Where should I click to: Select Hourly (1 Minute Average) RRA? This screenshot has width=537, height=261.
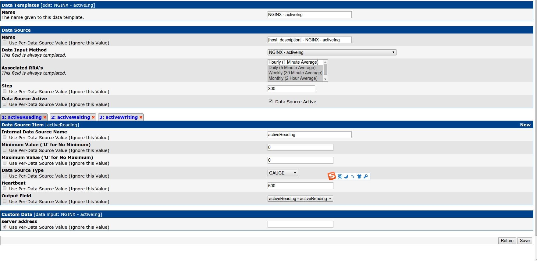coord(295,62)
